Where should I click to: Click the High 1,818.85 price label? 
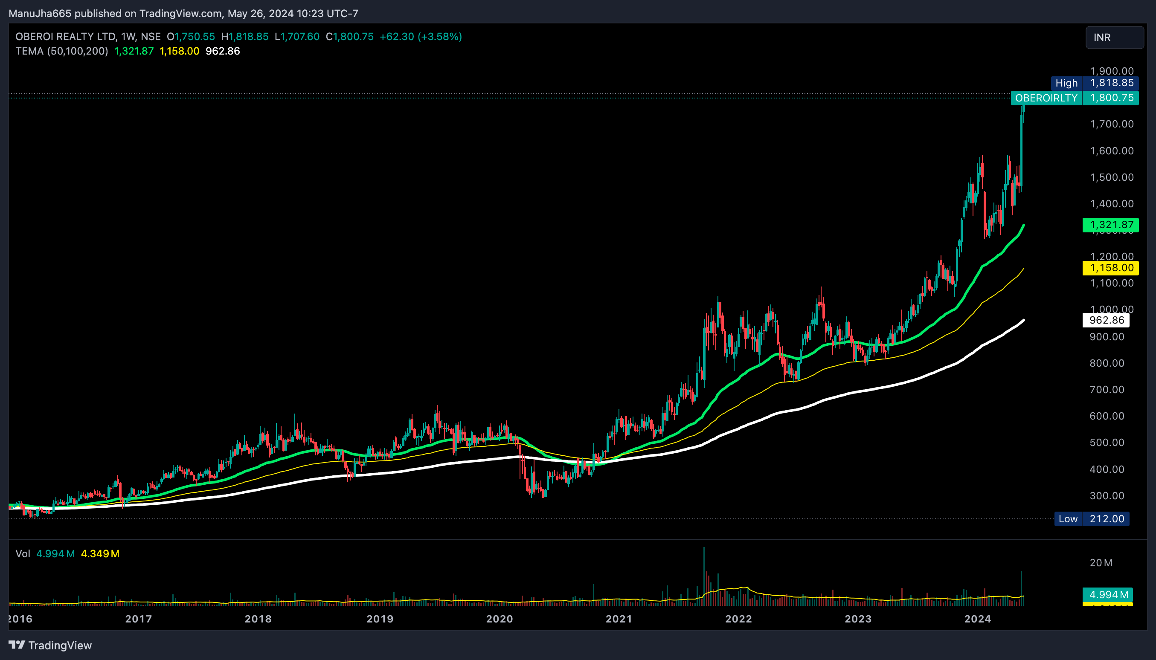click(x=1094, y=83)
